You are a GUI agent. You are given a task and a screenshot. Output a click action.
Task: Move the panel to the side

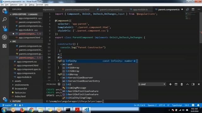tap(193, 84)
